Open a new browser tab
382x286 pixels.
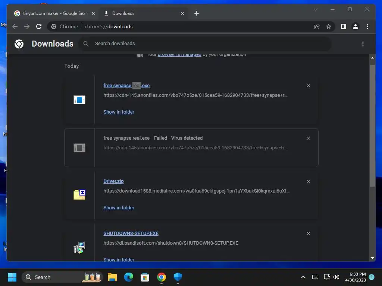pyautogui.click(x=197, y=13)
